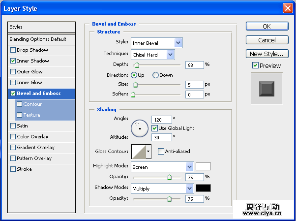Image resolution: width=296 pixels, height=221 pixels.
Task: Click the Angle dial control
Action: 140,128
